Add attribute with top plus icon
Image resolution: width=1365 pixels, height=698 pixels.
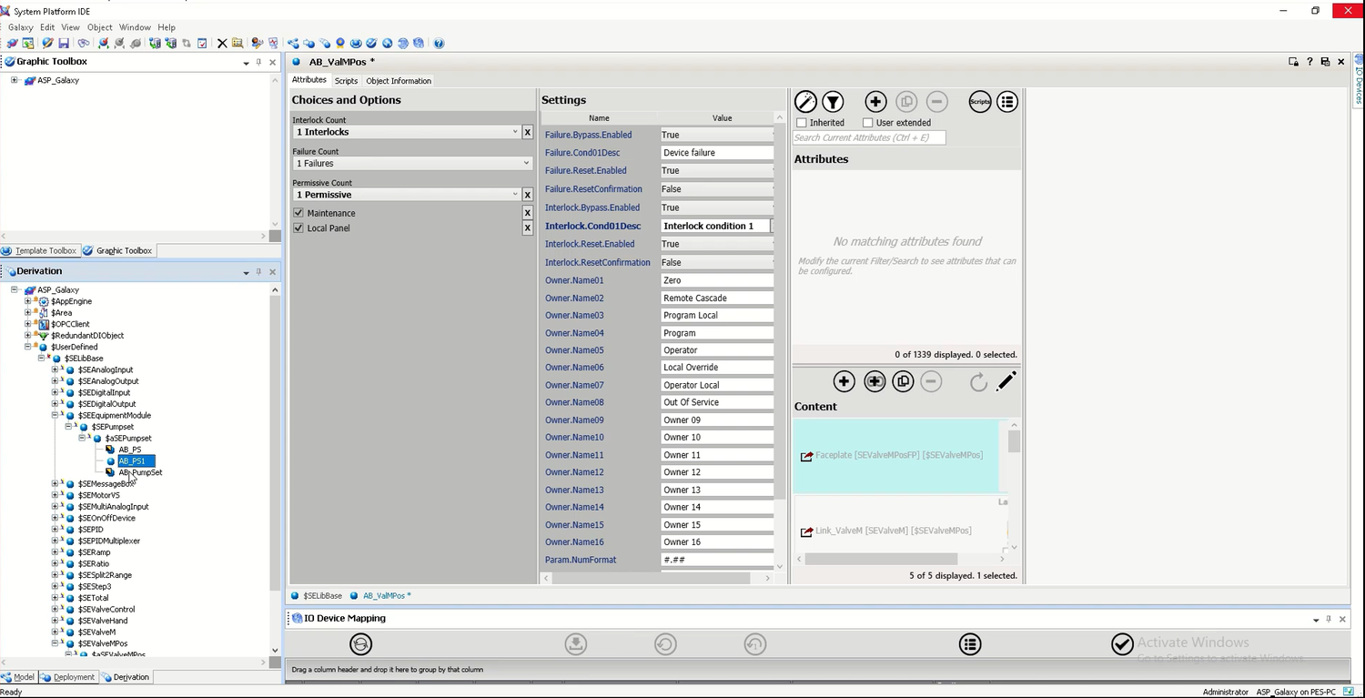875,102
